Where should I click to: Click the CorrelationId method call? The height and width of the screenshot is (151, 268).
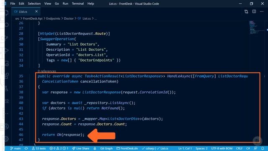pos(153,92)
